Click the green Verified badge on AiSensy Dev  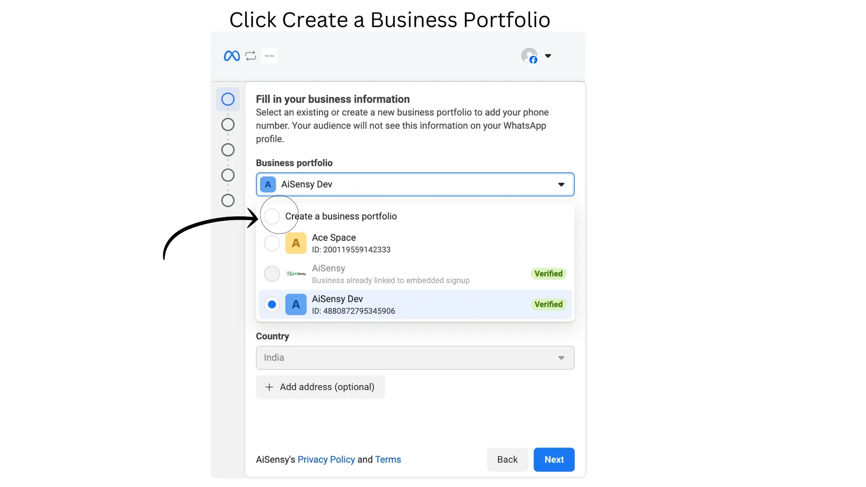548,304
